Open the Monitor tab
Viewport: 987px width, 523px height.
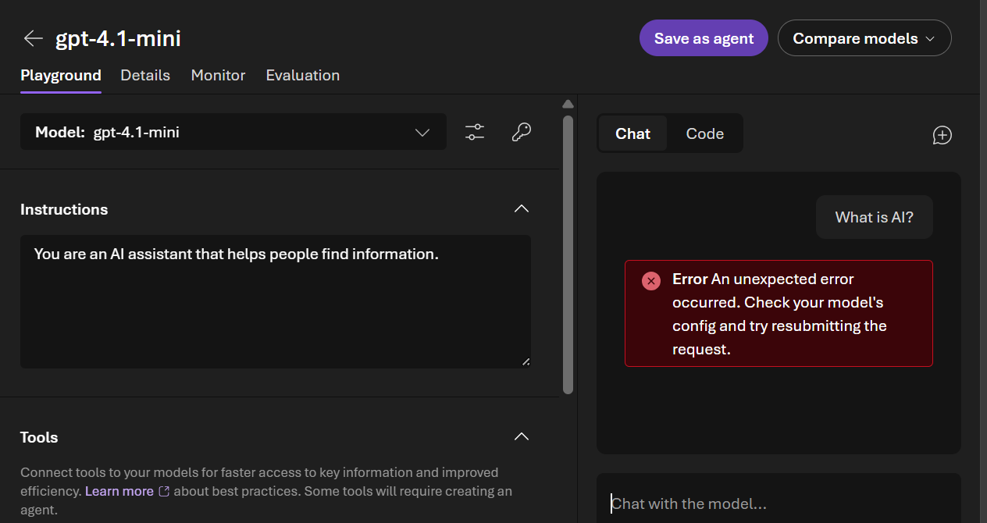click(218, 76)
